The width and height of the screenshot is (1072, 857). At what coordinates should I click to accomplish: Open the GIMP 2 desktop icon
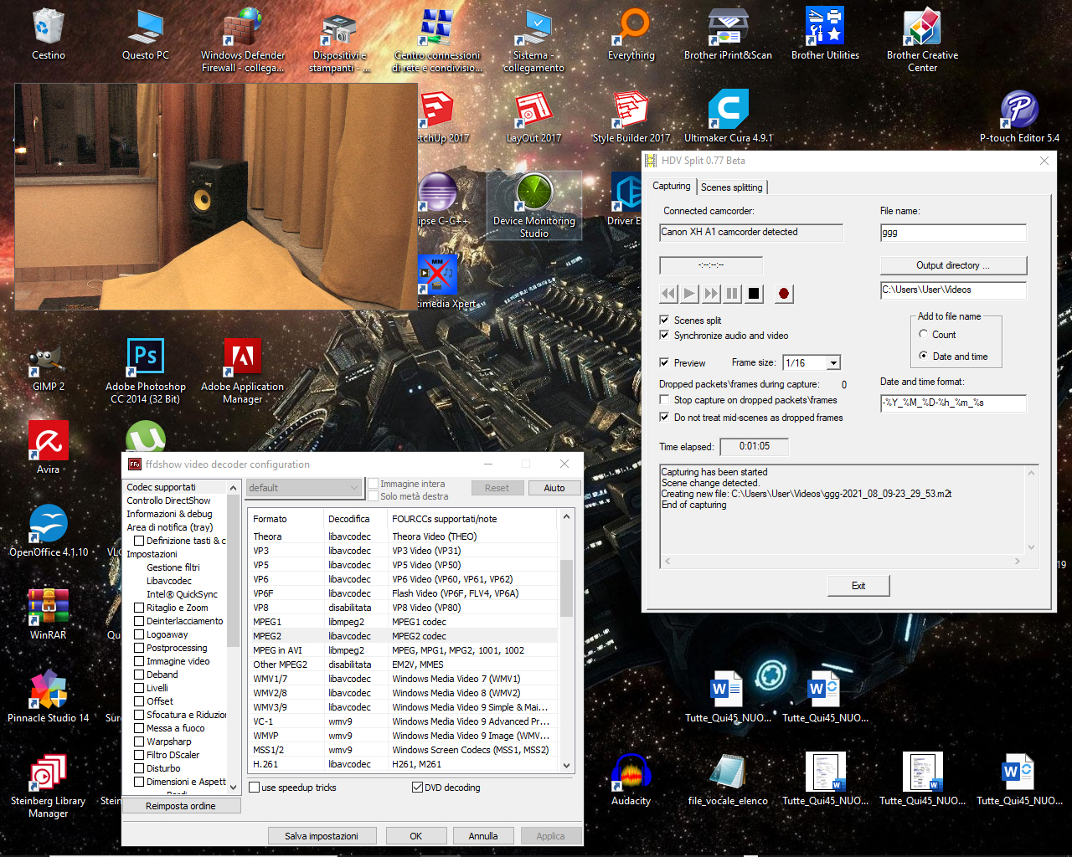click(x=48, y=360)
